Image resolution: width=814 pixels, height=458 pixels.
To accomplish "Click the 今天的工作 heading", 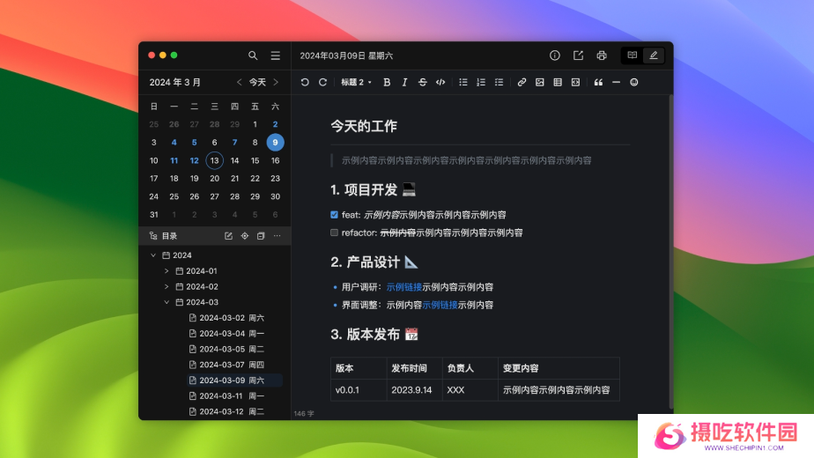I will tap(364, 126).
